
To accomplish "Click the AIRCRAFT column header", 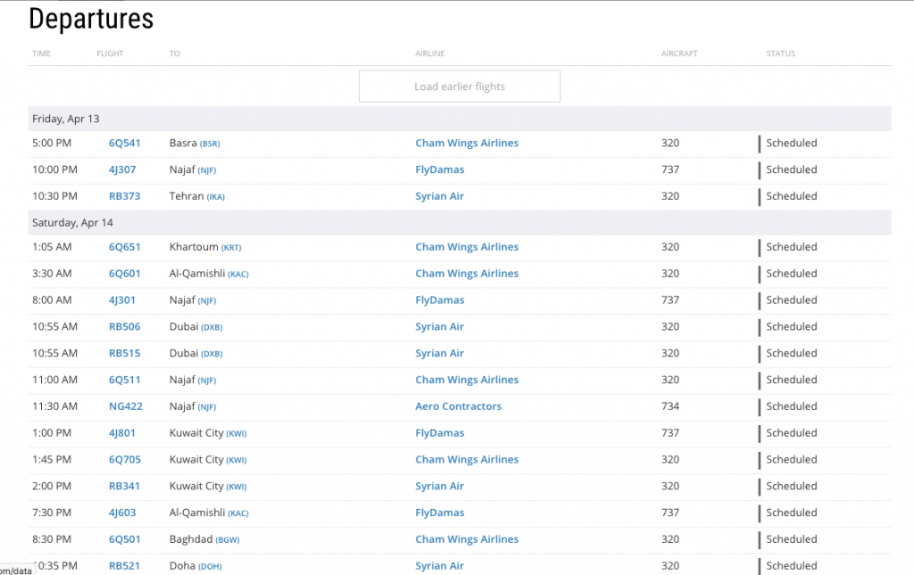I will coord(679,53).
